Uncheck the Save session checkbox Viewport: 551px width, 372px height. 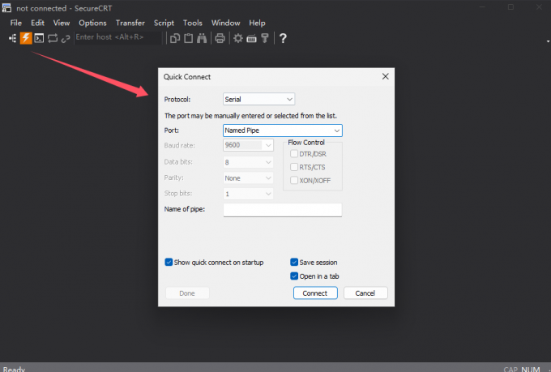(x=294, y=263)
